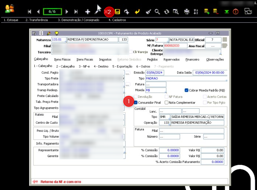The width and height of the screenshot is (257, 190).
Task: Click the red power exit icon
Action: pos(236,12)
